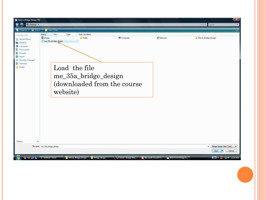The width and height of the screenshot is (266, 200).
Task: Click the 12:29 AM taskbar clock
Action: tap(235, 158)
